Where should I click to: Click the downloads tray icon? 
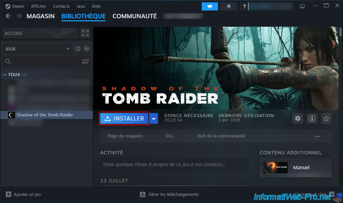coord(143,194)
